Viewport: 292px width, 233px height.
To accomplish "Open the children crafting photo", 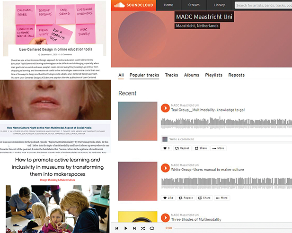I will coord(58,209).
